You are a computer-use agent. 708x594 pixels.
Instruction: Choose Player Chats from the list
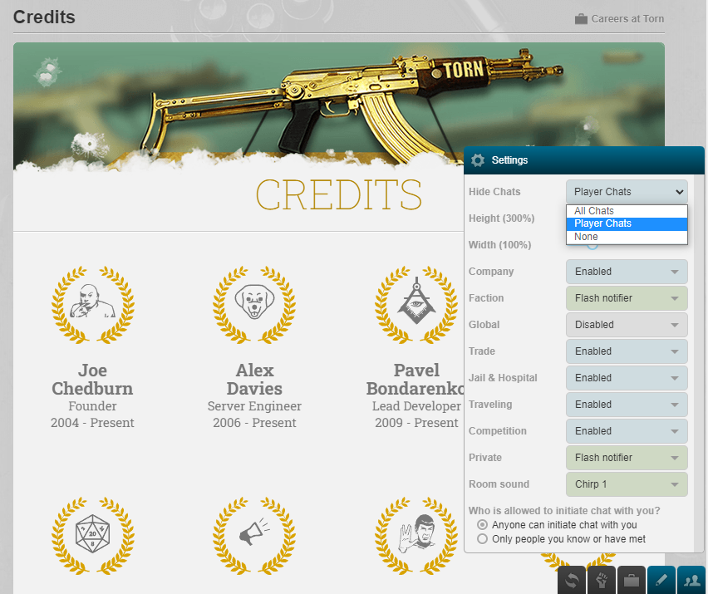pos(627,223)
